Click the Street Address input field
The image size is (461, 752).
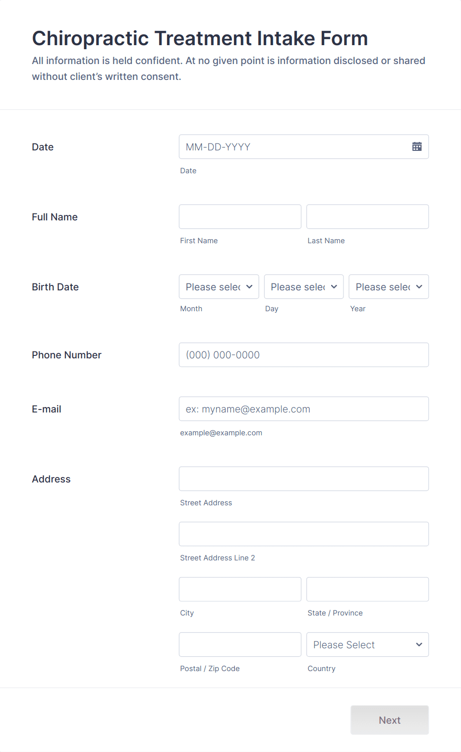click(x=303, y=479)
